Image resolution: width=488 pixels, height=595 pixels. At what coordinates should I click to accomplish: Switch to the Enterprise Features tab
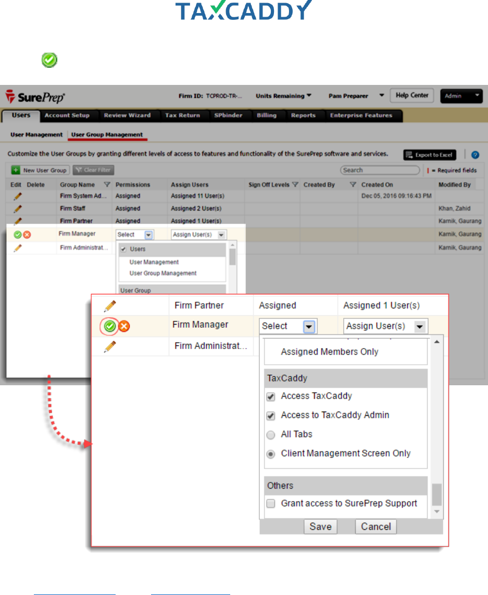pyautogui.click(x=361, y=115)
